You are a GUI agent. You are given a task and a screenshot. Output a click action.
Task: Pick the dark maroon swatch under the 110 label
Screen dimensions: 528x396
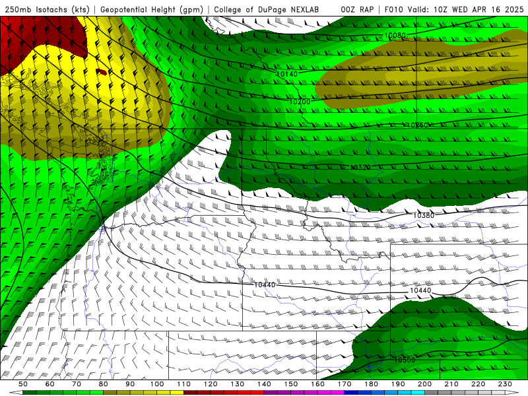(x=191, y=393)
